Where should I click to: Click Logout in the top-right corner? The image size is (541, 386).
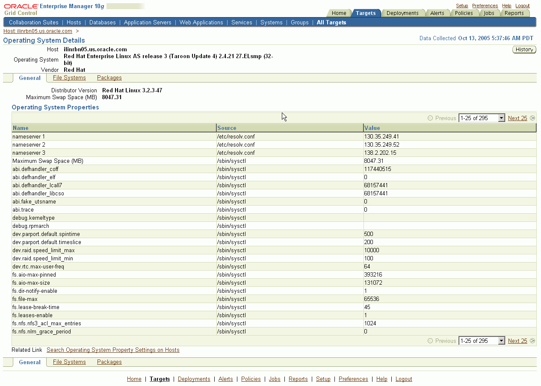tap(522, 6)
